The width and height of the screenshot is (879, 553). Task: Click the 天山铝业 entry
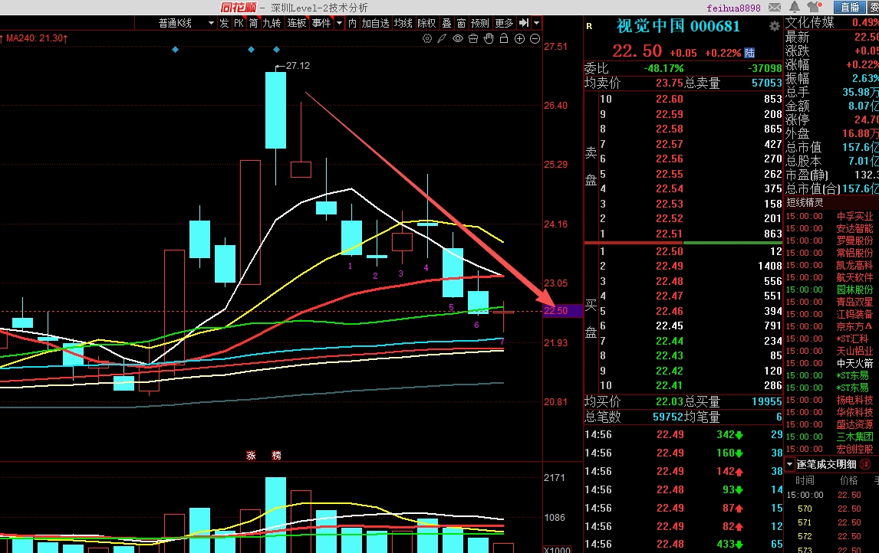click(x=855, y=351)
